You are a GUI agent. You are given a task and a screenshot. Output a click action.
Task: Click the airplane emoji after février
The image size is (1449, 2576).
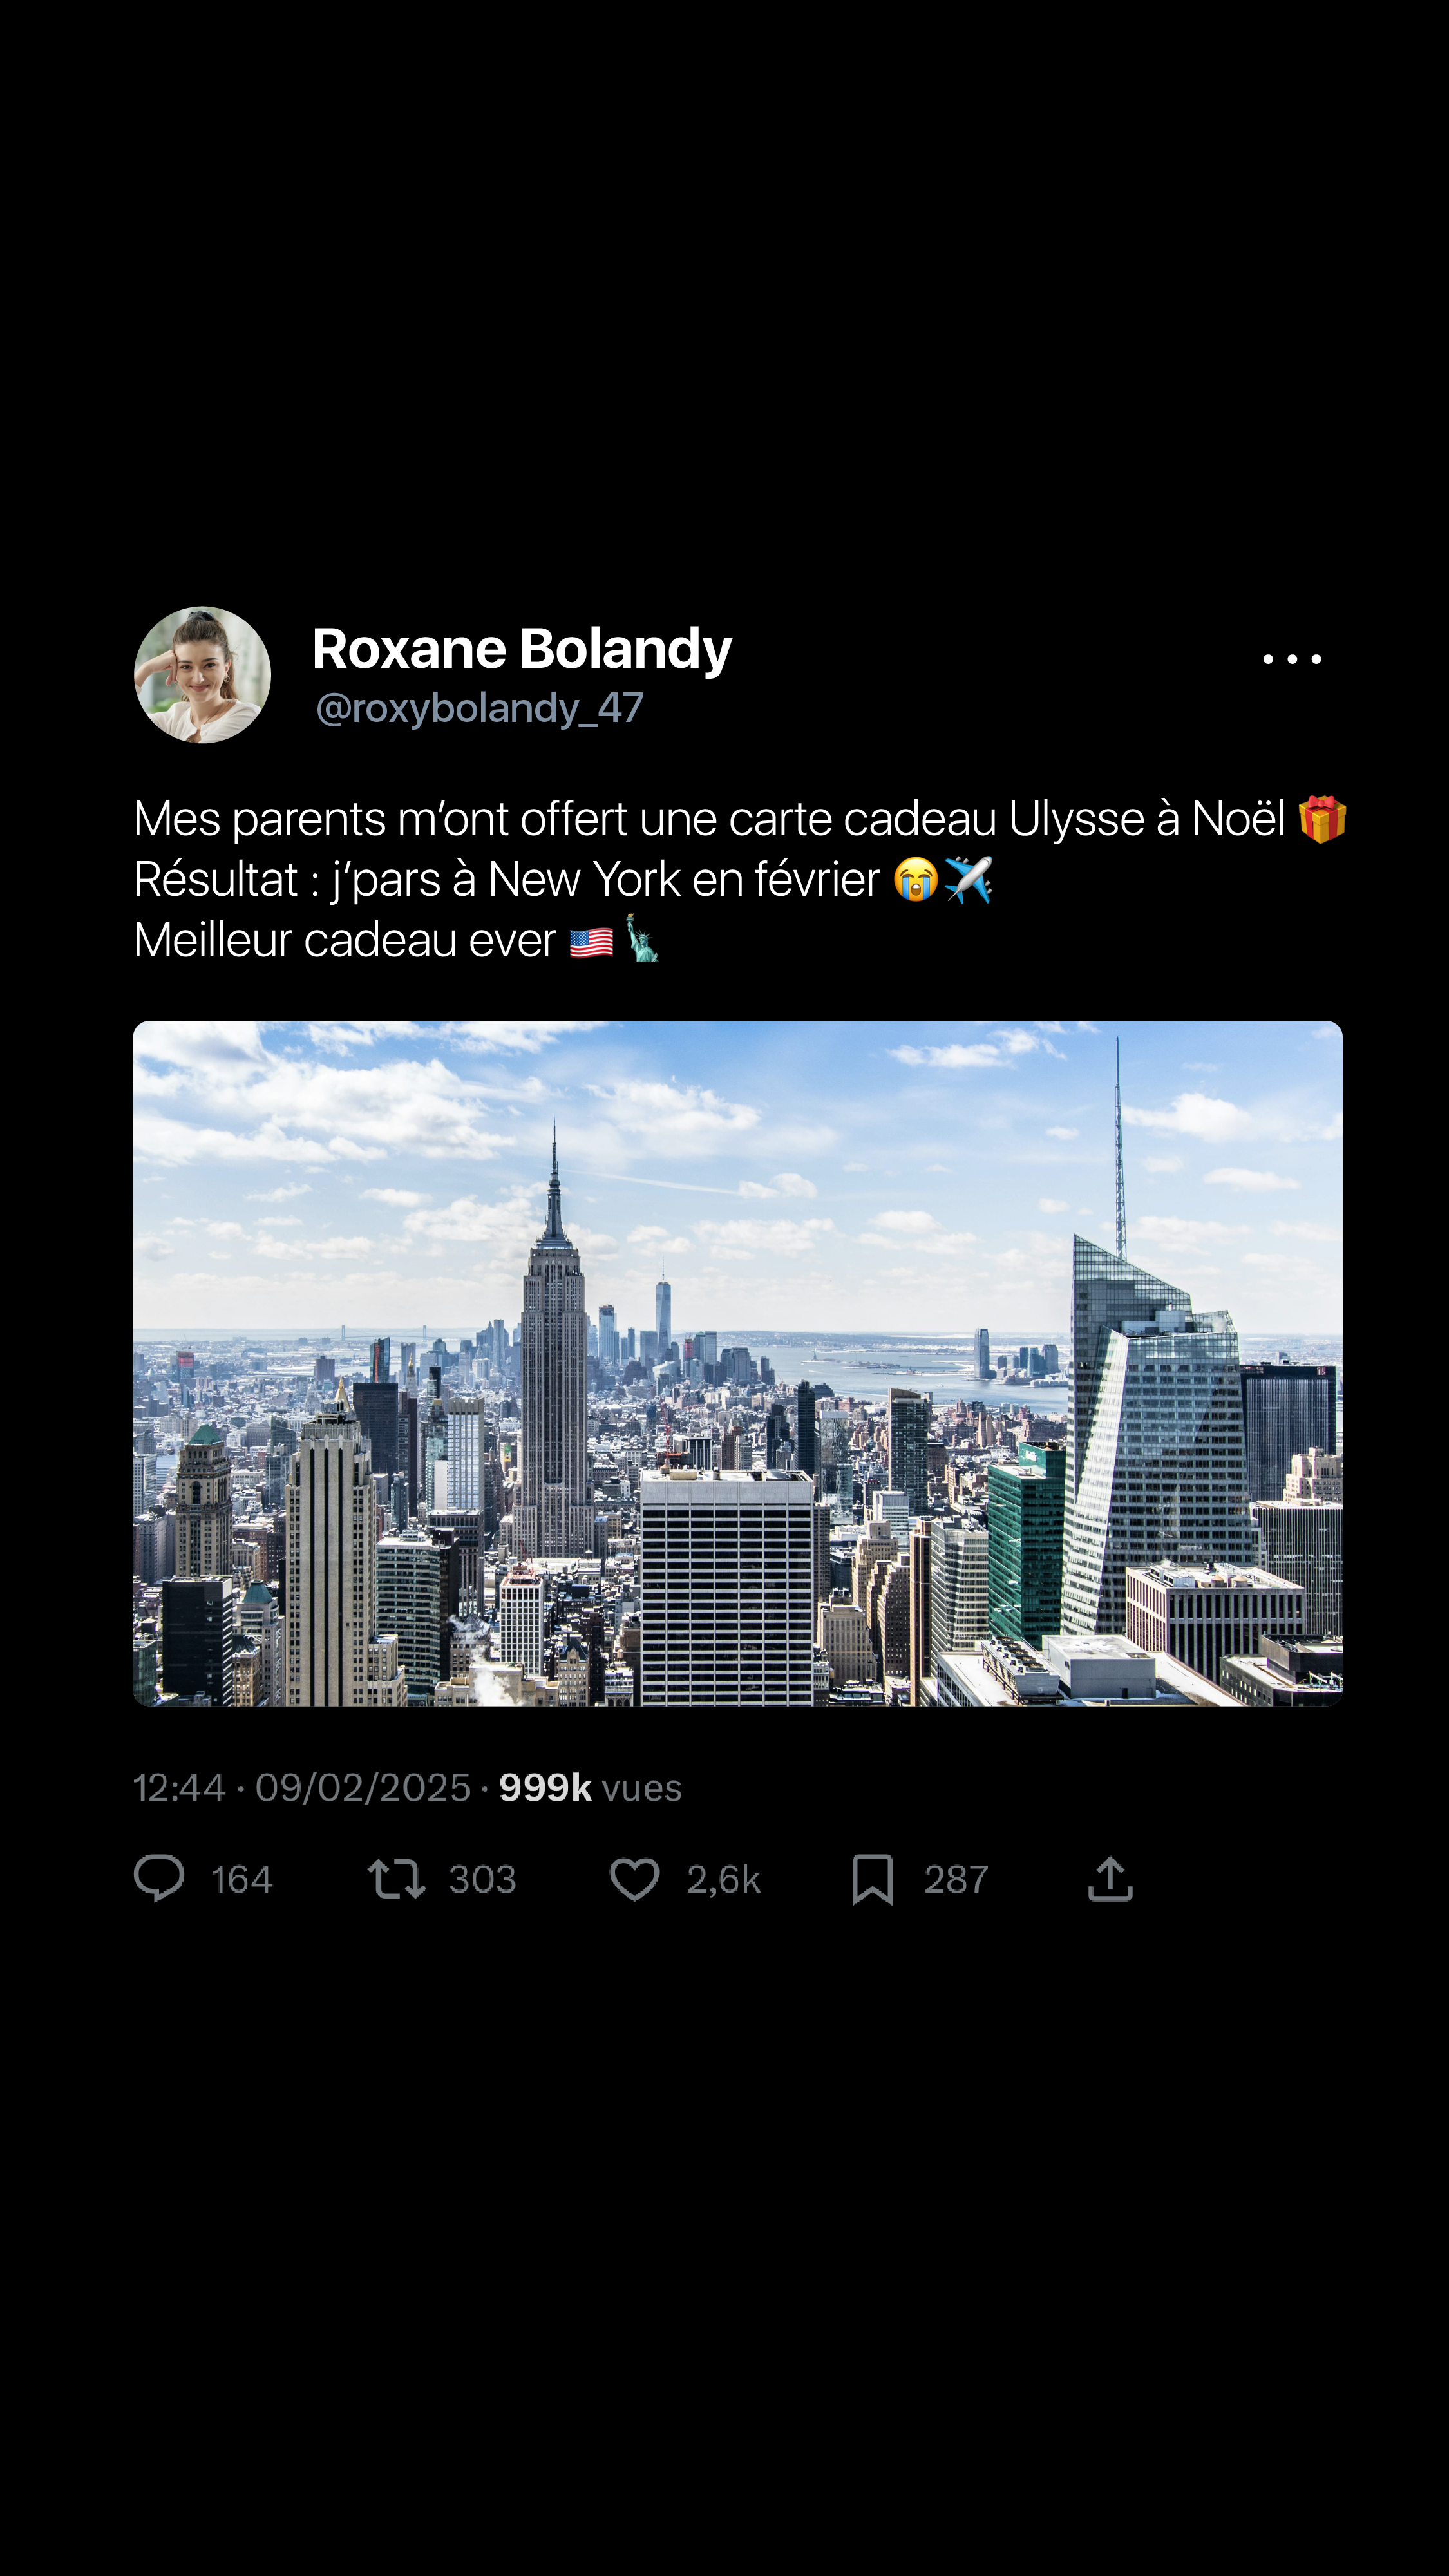(968, 880)
